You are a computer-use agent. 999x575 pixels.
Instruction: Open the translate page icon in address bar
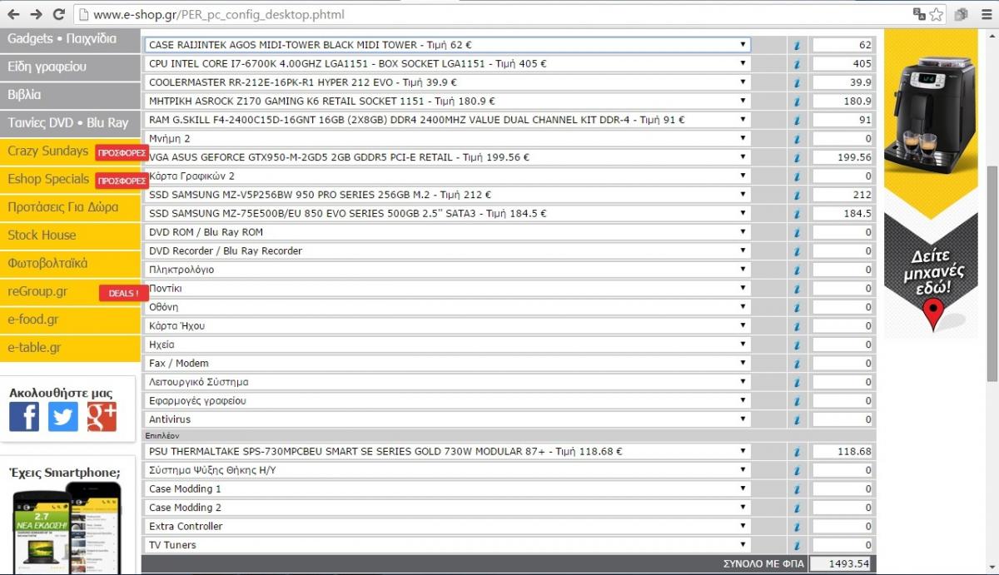coord(919,14)
